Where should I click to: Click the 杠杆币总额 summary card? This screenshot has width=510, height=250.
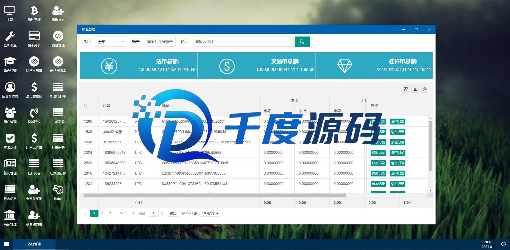point(374,66)
